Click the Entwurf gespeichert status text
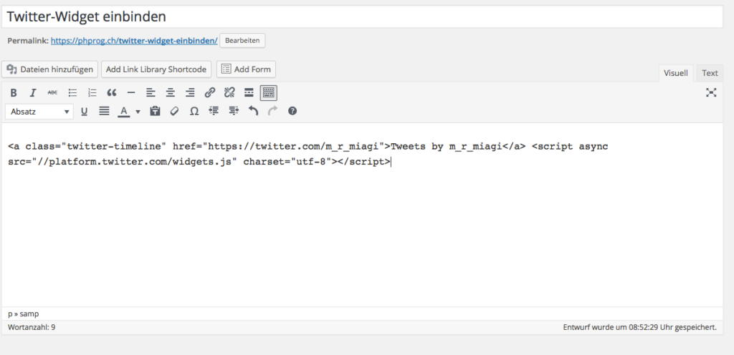Screen dimensions: 734x355 tap(639, 327)
